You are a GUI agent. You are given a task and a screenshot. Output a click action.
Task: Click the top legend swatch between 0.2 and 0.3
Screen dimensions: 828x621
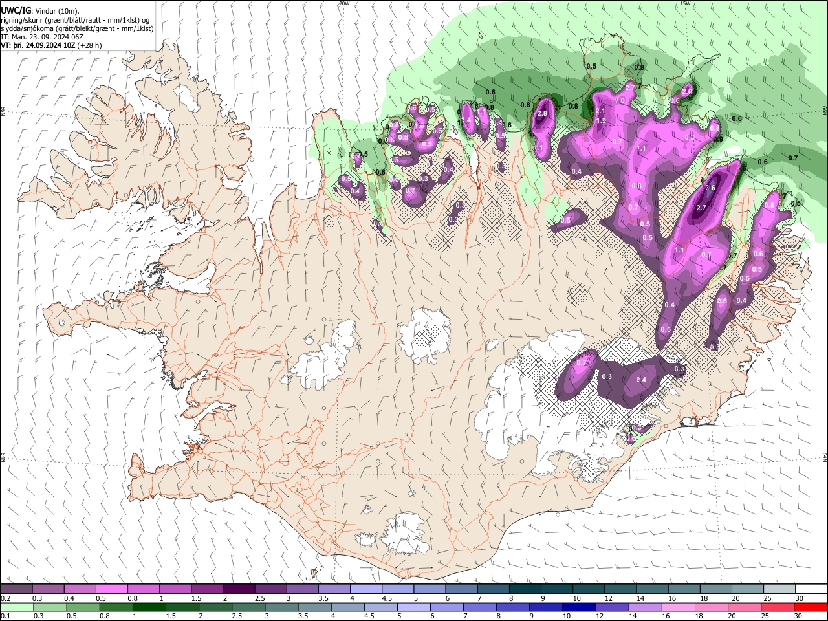point(16,589)
